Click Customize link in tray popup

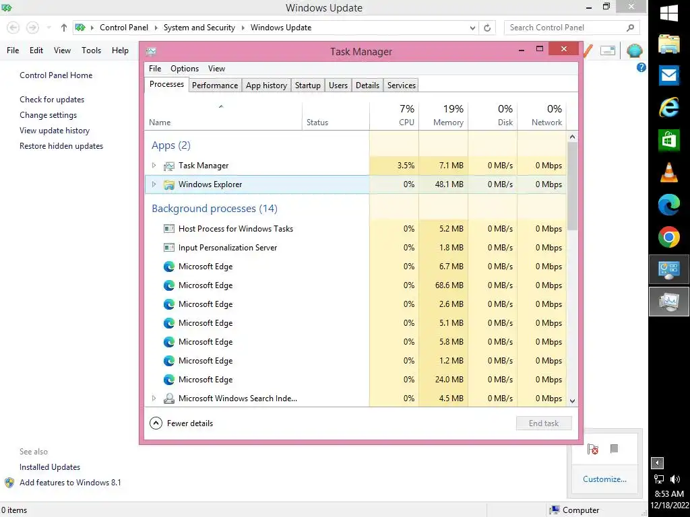coord(604,479)
